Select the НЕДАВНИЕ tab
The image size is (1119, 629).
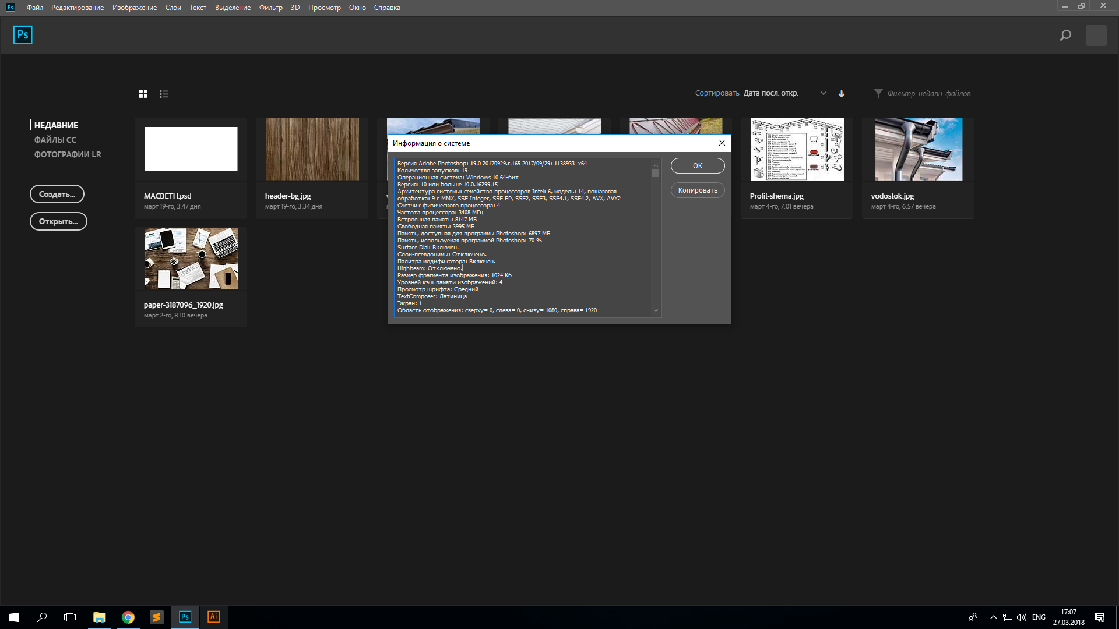pos(56,125)
